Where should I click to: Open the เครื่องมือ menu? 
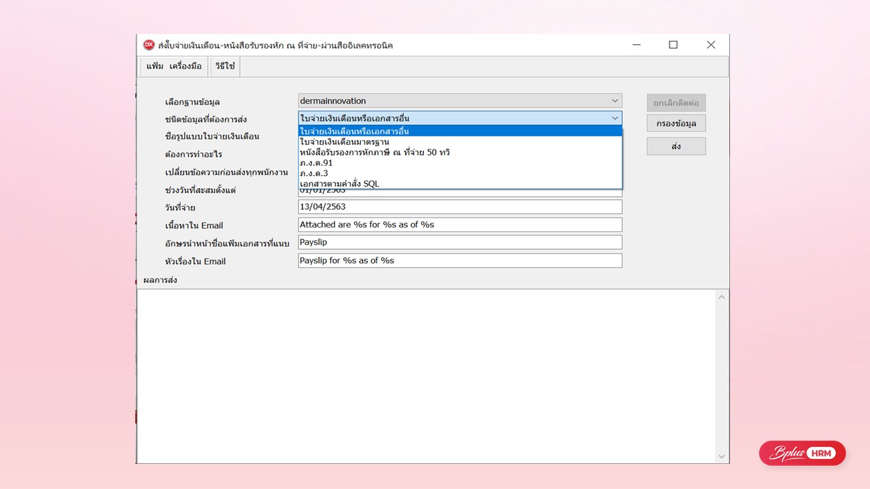click(186, 67)
